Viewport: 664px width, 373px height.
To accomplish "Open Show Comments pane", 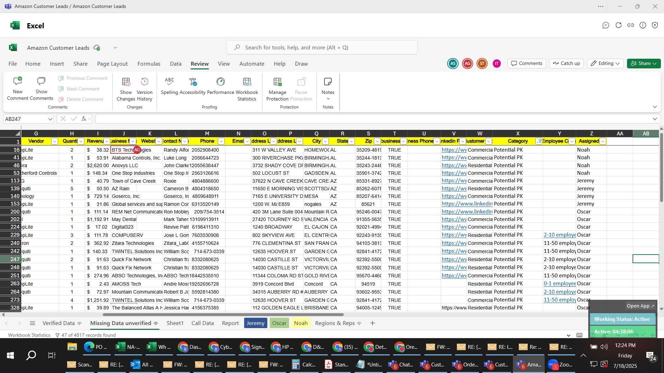I will (x=41, y=89).
